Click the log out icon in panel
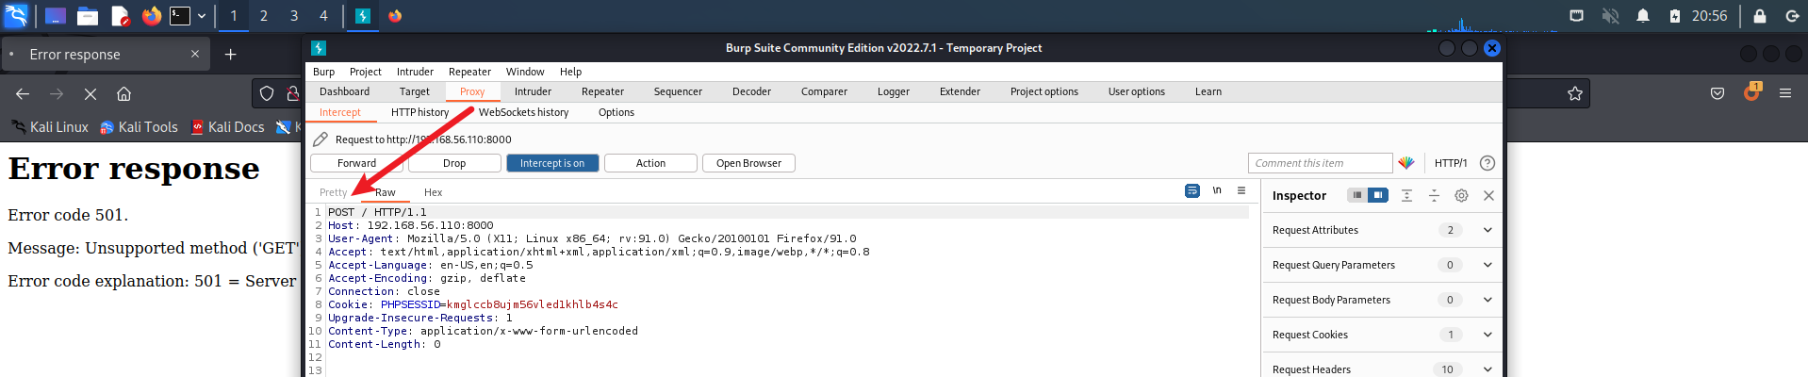Viewport: 1808px width, 377px height. 1792,16
